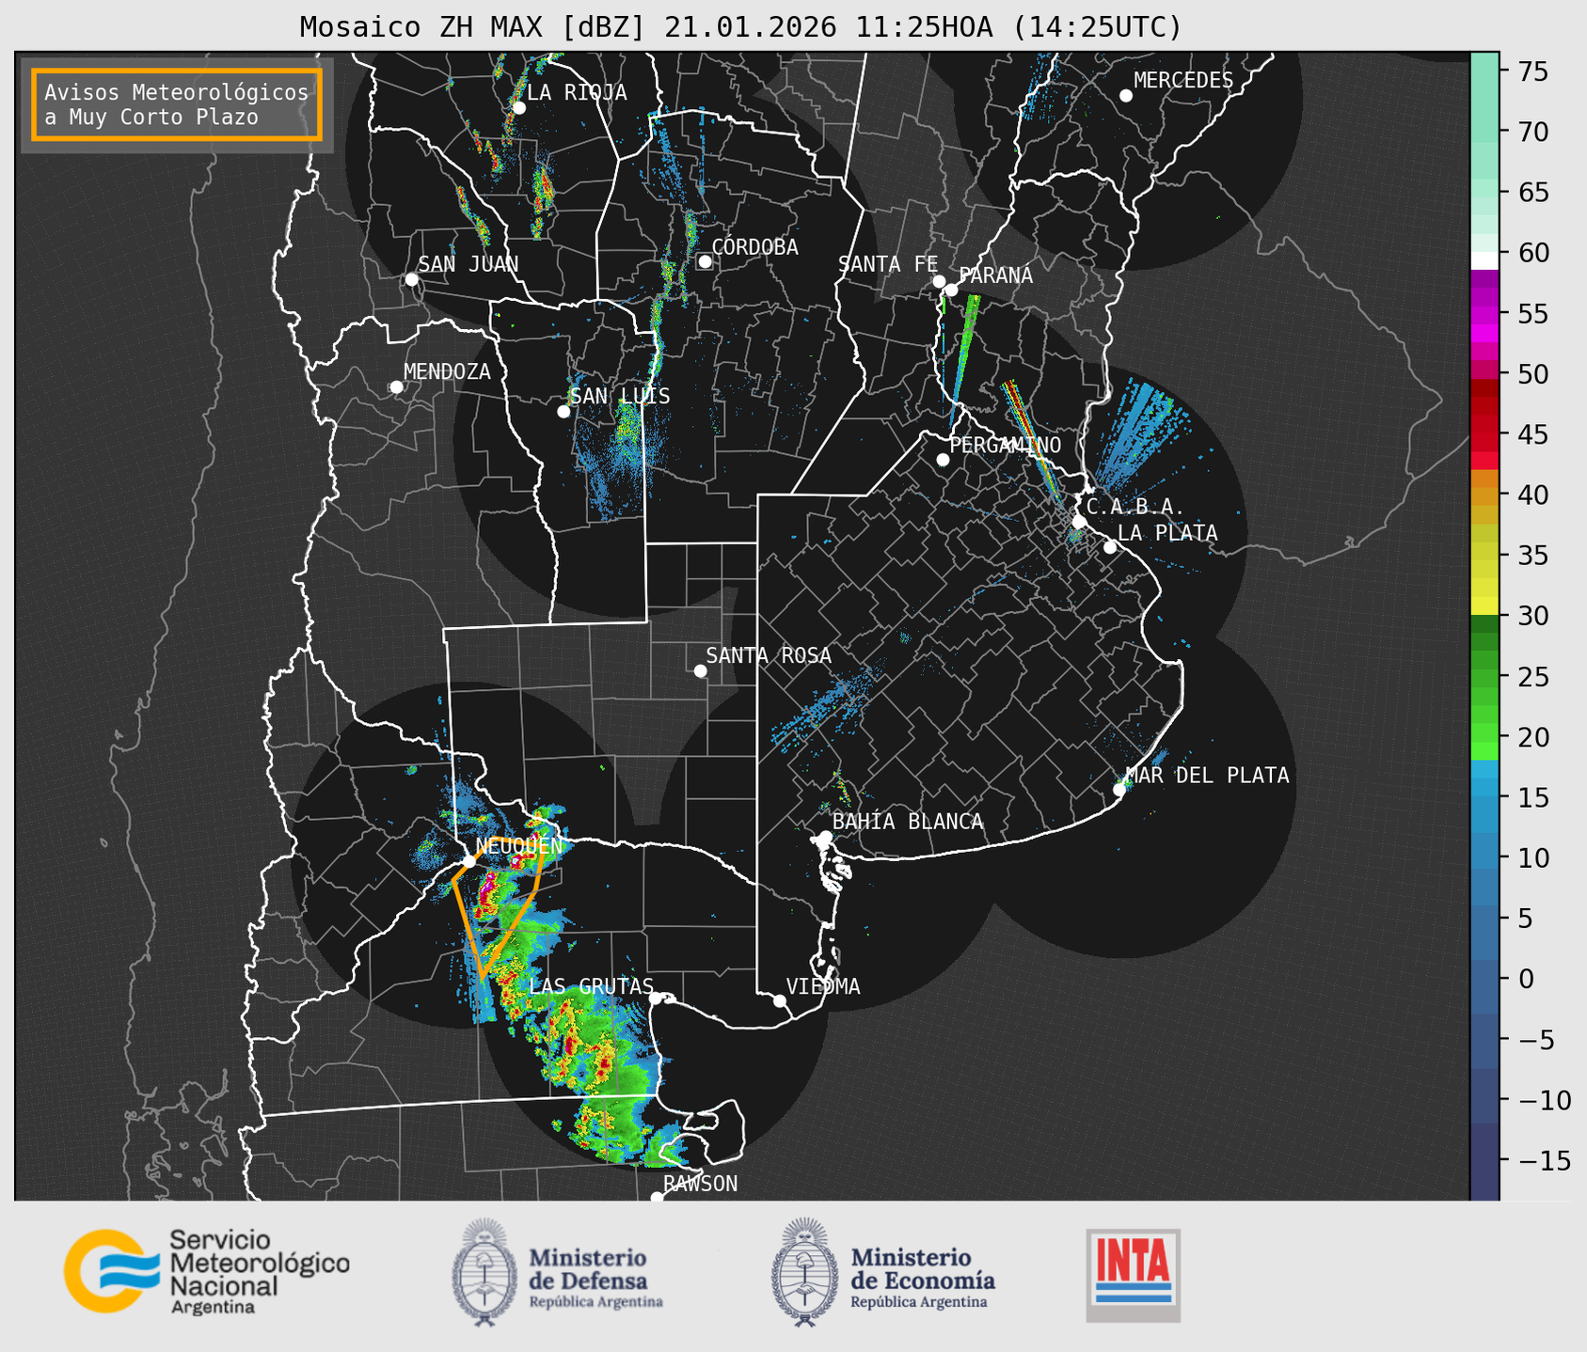Click the 0 tick label on colorbar
The image size is (1587, 1352).
(1525, 979)
